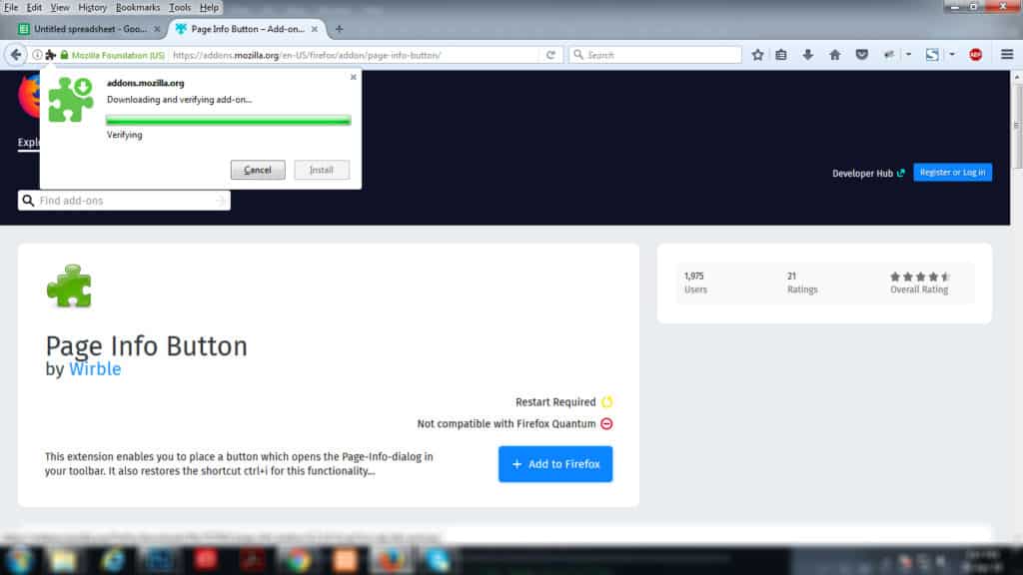This screenshot has height=575, width=1023.
Task: Open Firefox from the taskbar
Action: 391,561
